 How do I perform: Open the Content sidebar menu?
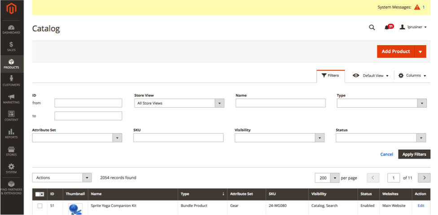pyautogui.click(x=12, y=116)
